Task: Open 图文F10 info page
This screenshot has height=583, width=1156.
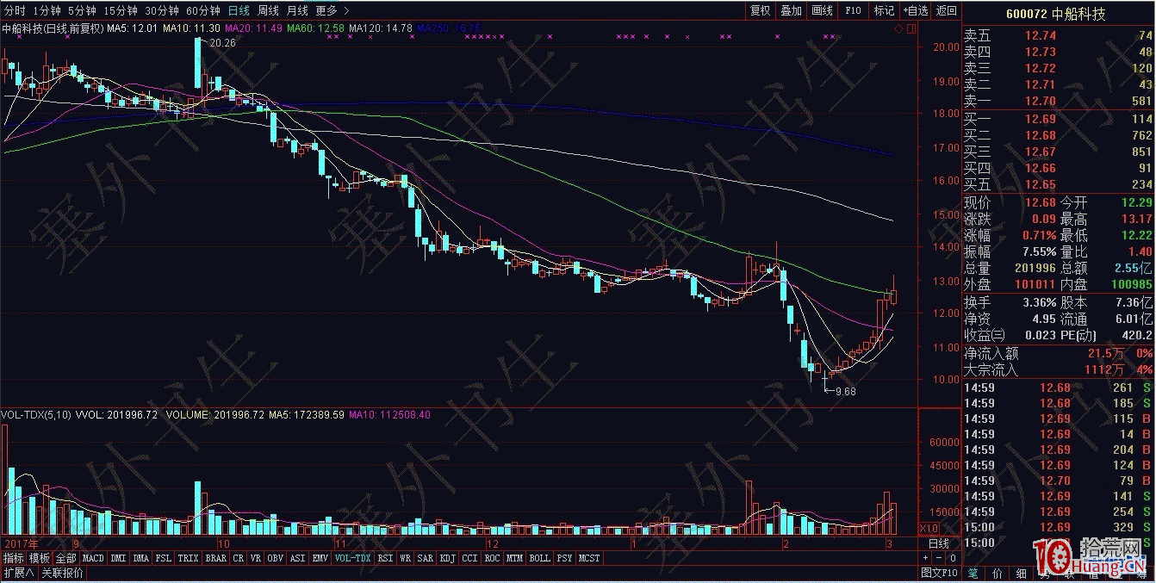Action: (939, 573)
